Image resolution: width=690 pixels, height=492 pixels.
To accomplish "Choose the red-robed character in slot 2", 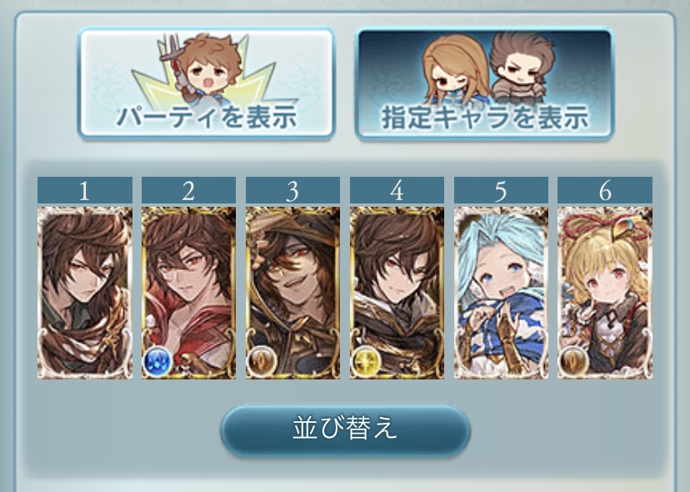I will 189,293.
